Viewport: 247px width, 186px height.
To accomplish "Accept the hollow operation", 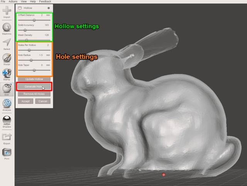I will pyautogui.click(x=25, y=101).
